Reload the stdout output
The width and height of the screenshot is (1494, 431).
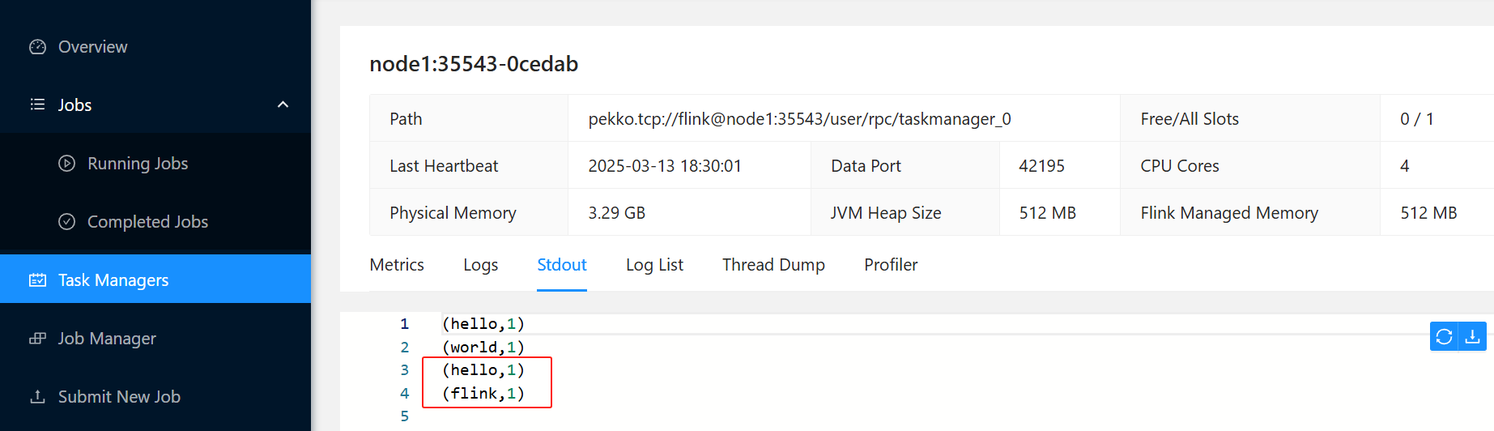coord(1444,337)
